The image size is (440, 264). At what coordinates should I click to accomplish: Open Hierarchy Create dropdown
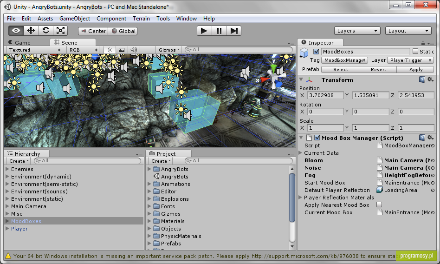pos(19,161)
